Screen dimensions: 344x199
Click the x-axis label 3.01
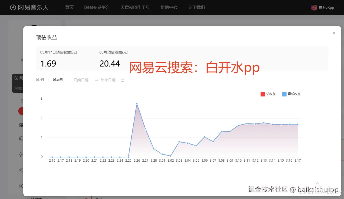coord(162,161)
